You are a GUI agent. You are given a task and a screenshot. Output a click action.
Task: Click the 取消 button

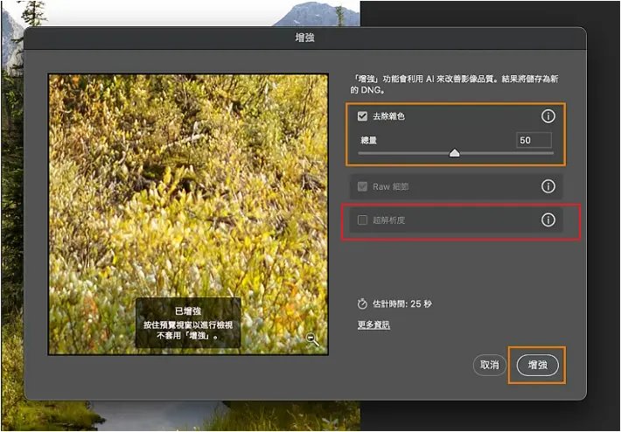tap(490, 365)
